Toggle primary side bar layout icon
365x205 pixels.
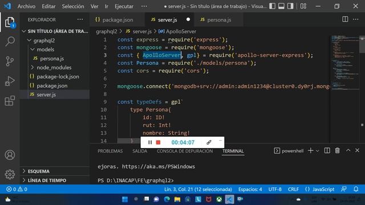pos(272,6)
